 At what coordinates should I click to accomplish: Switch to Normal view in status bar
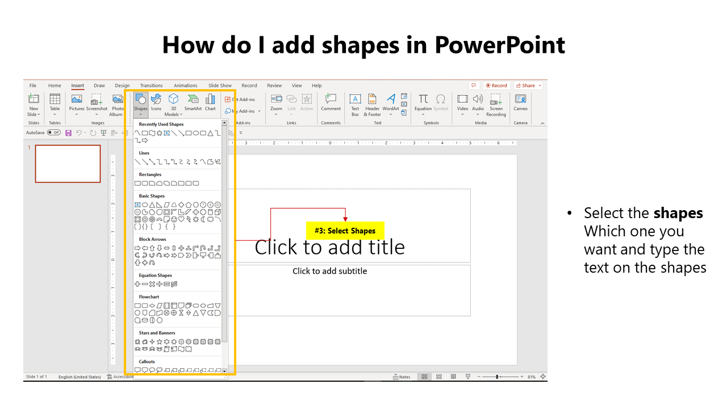424,377
